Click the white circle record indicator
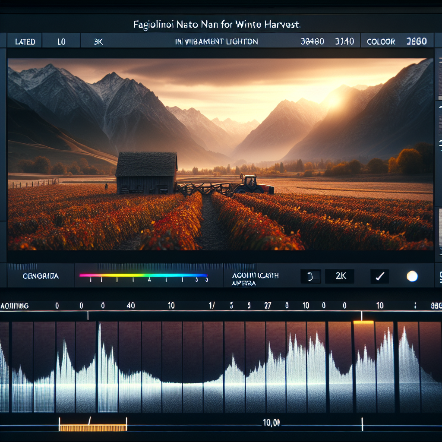This screenshot has width=442, height=442. 412,276
